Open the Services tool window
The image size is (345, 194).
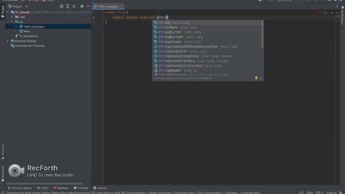tap(100, 188)
